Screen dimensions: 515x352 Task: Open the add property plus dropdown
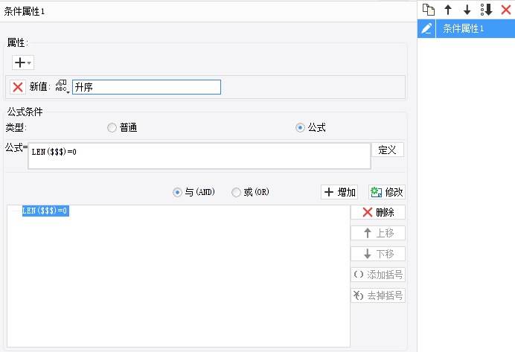[x=23, y=63]
